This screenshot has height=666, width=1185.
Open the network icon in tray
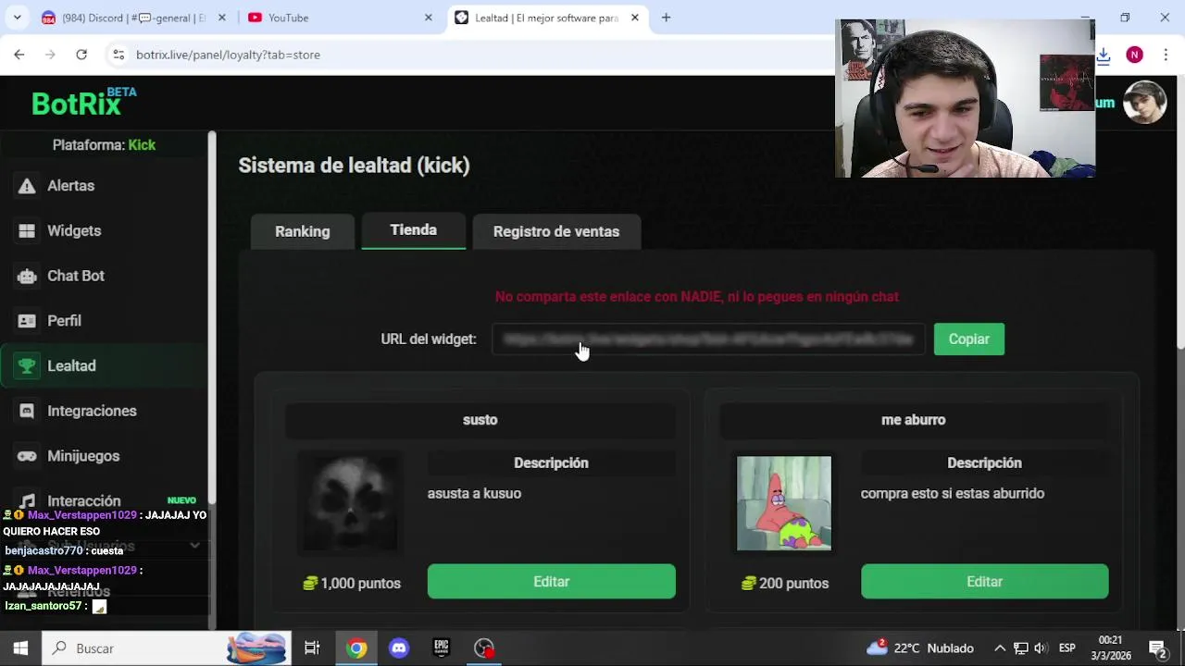click(1020, 648)
